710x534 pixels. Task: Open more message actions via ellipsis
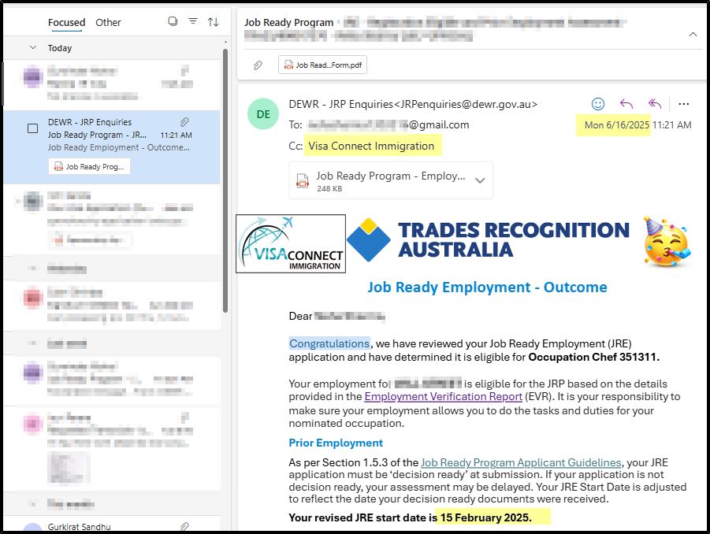tap(683, 103)
